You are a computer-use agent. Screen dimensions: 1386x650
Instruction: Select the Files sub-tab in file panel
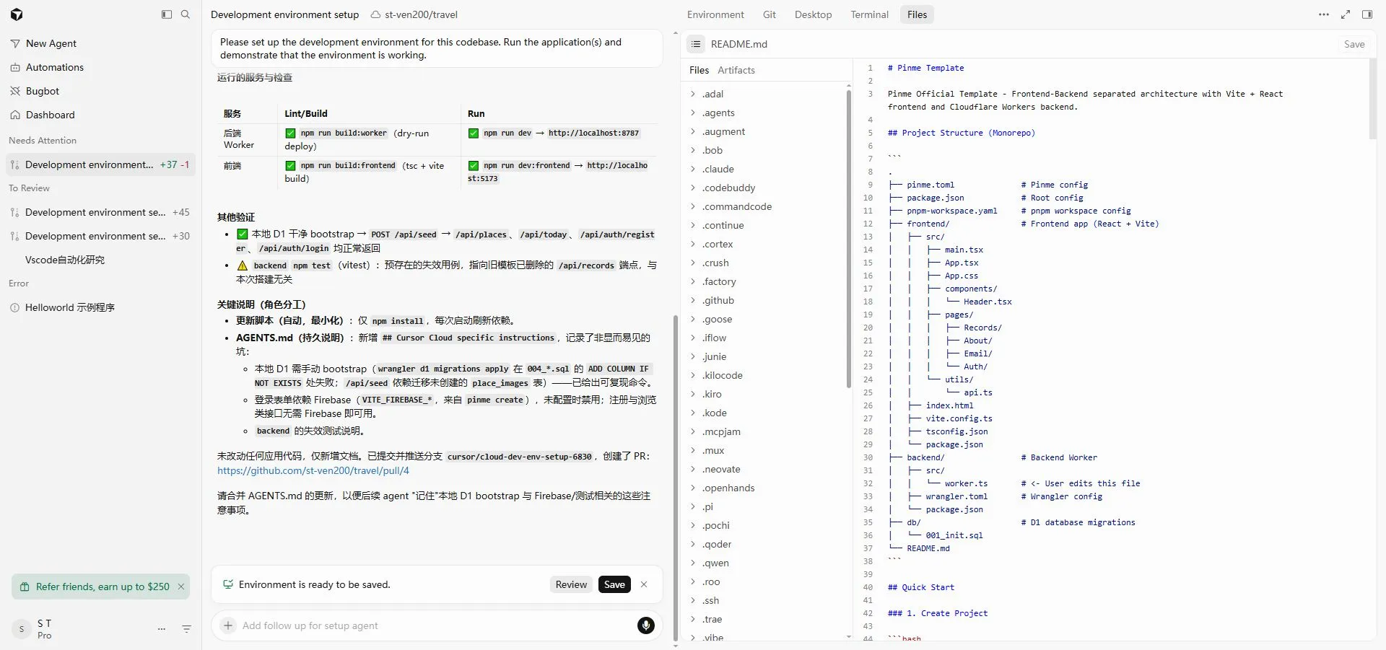point(699,70)
